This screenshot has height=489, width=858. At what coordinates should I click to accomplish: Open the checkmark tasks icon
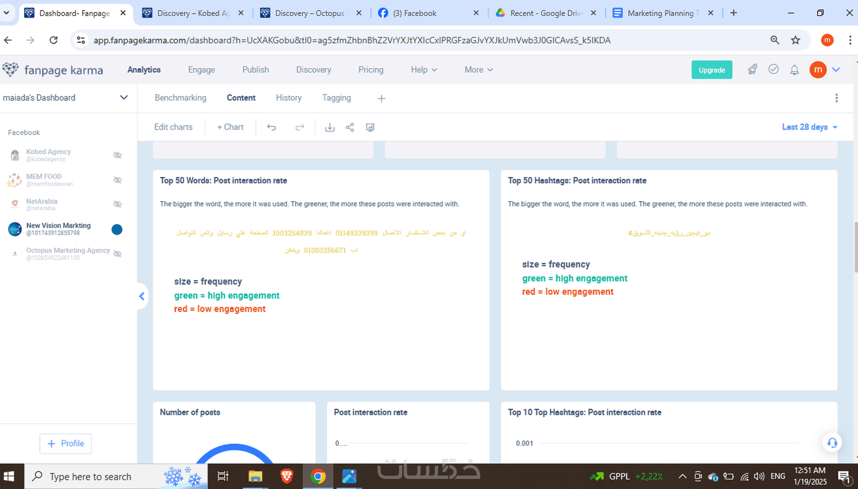click(773, 69)
